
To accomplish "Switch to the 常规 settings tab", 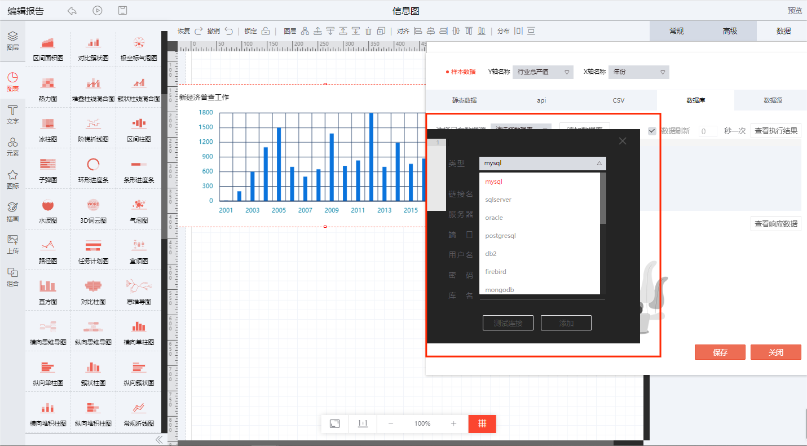I will tap(676, 31).
